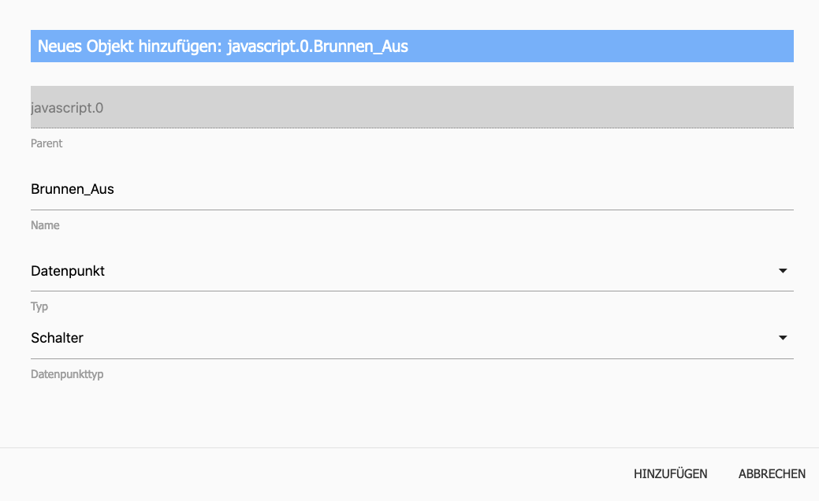Screen dimensions: 819x501
Task: Click the 'Typ' field label
Action: tap(39, 306)
